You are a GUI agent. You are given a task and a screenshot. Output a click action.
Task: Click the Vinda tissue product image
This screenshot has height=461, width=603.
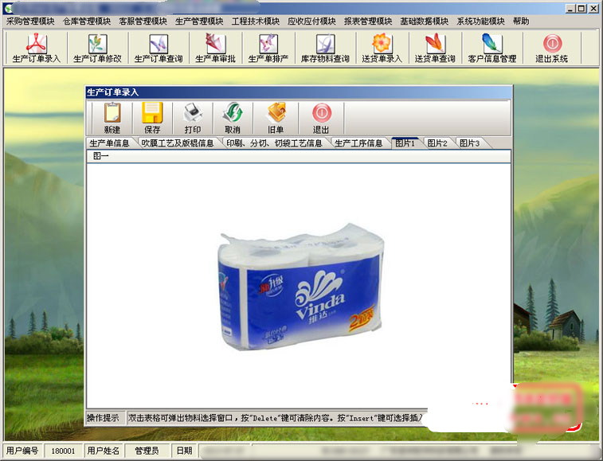click(301, 287)
